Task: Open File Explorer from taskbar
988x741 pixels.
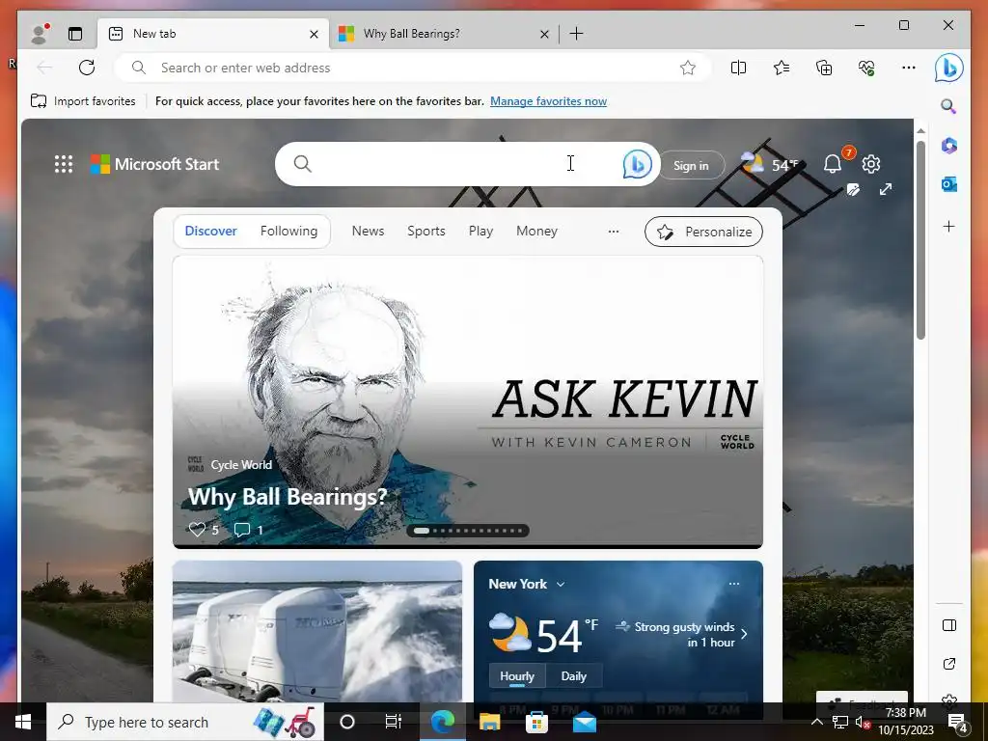Action: click(x=489, y=722)
